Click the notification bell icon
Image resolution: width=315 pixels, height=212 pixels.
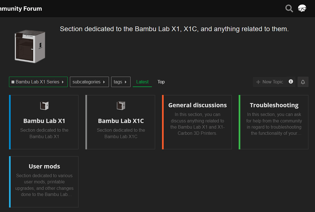point(303,82)
